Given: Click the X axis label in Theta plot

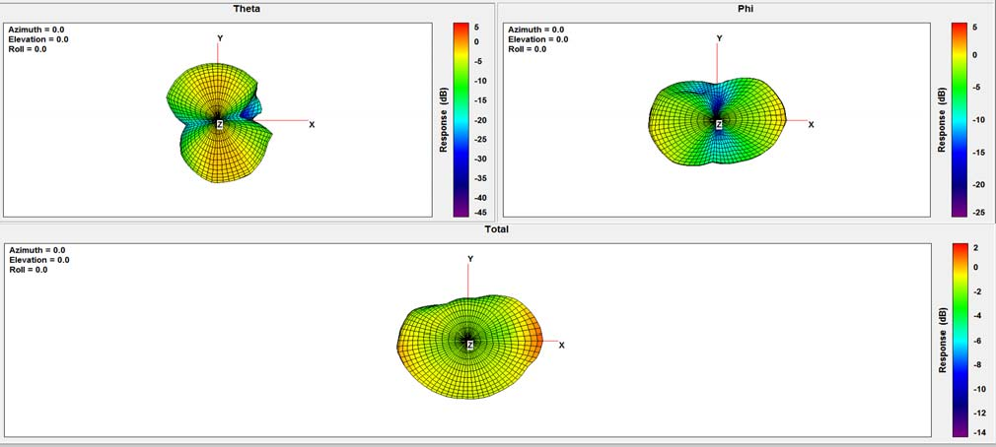Looking at the screenshot, I should (x=312, y=125).
